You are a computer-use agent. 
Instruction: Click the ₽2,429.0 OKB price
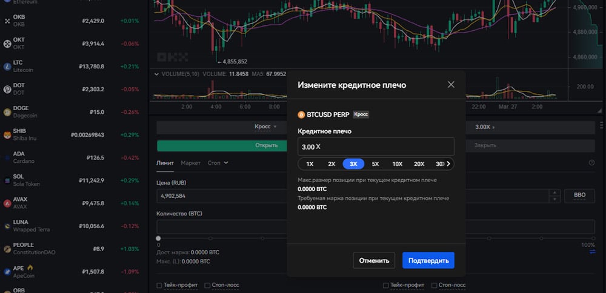click(x=93, y=21)
